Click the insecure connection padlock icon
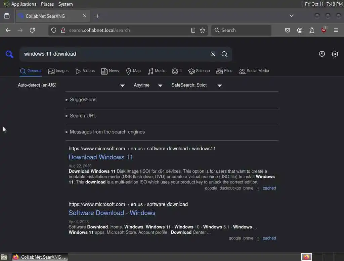Viewport: 344px width, 261px height. (x=63, y=30)
